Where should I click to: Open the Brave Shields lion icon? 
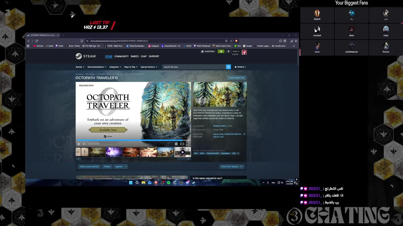tap(236, 41)
